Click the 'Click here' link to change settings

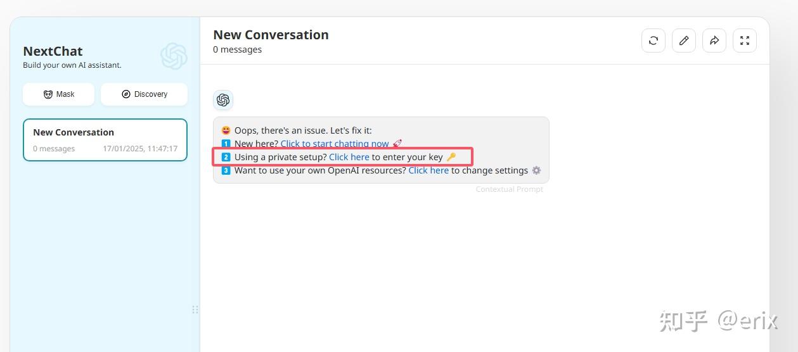(428, 170)
